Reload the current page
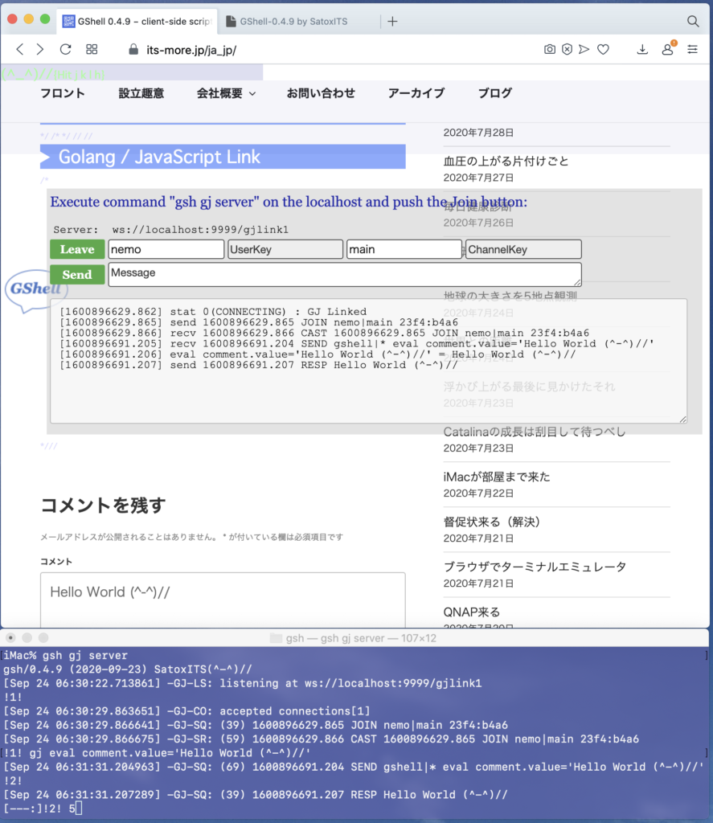This screenshot has height=823, width=713. coord(66,49)
